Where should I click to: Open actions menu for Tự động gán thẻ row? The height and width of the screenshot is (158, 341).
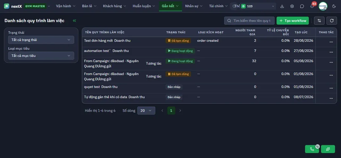click(x=331, y=98)
